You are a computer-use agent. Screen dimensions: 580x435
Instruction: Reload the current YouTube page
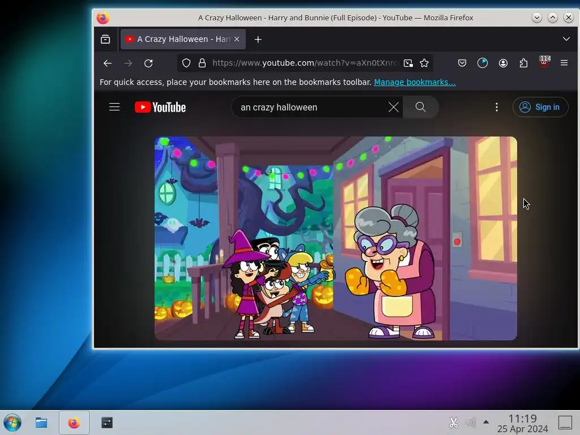pos(148,63)
